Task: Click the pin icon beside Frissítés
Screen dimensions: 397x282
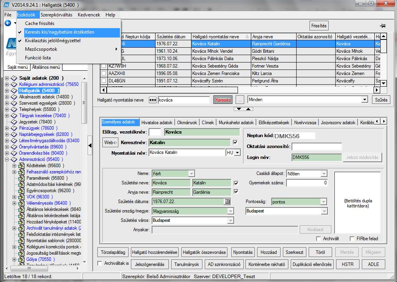Action: pos(383,25)
